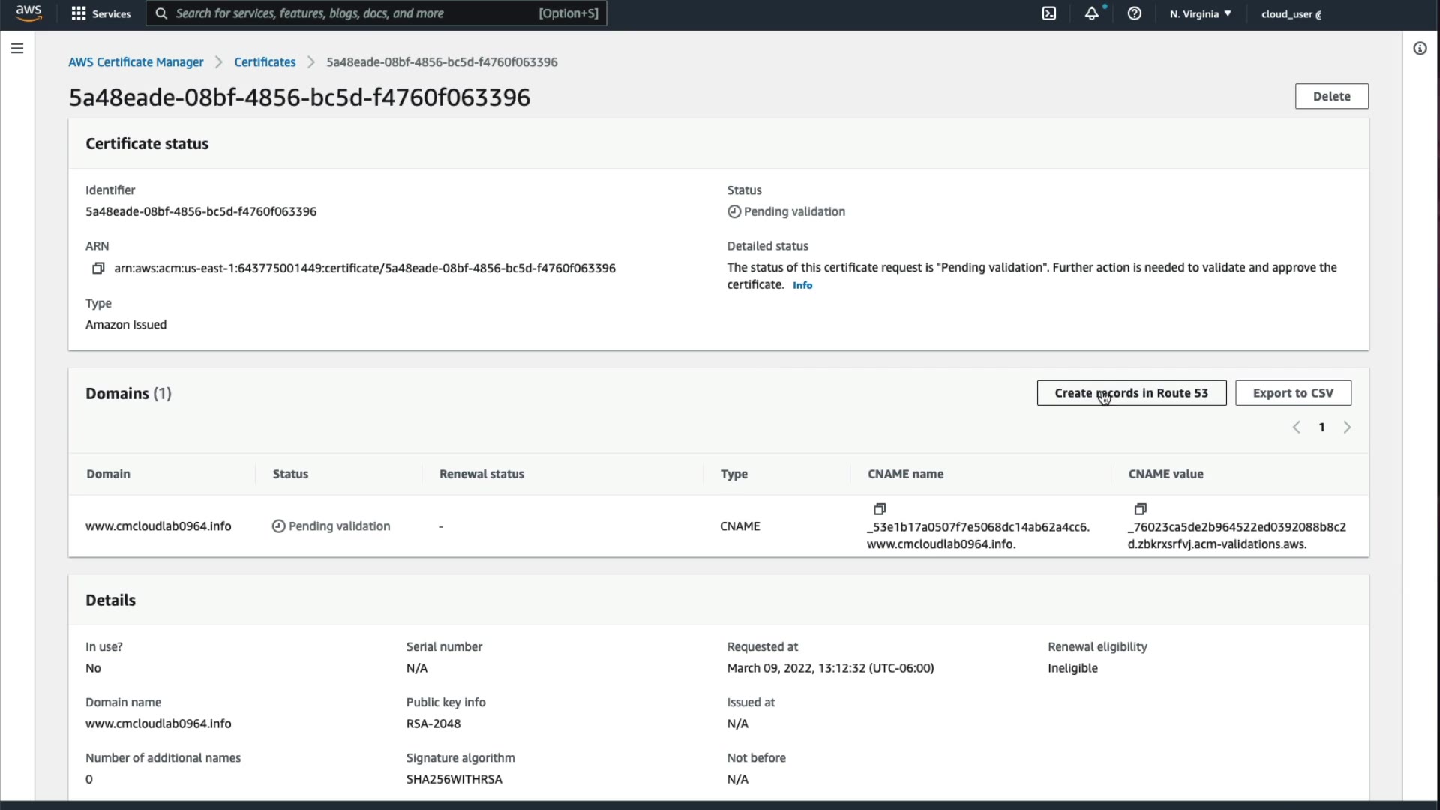Expand the left navigation hamburger menu
Image resolution: width=1440 pixels, height=810 pixels.
click(17, 49)
